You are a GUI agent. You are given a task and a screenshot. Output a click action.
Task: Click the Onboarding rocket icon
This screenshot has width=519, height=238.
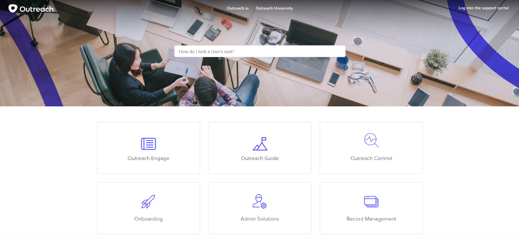148,201
